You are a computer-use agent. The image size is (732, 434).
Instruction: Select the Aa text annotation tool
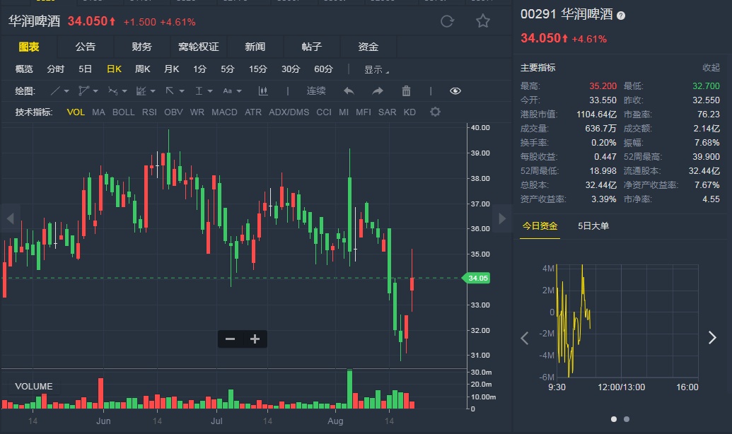[227, 91]
